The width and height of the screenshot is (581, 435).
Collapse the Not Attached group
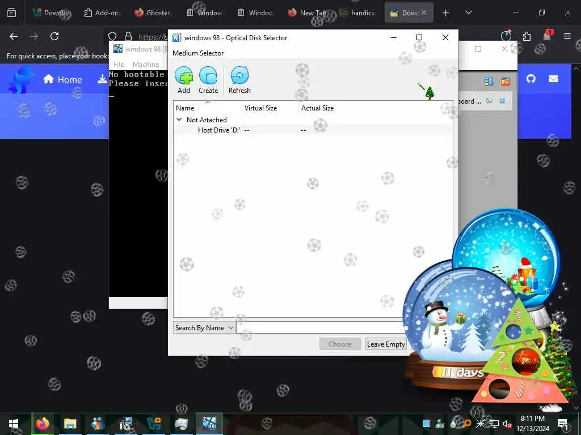179,120
